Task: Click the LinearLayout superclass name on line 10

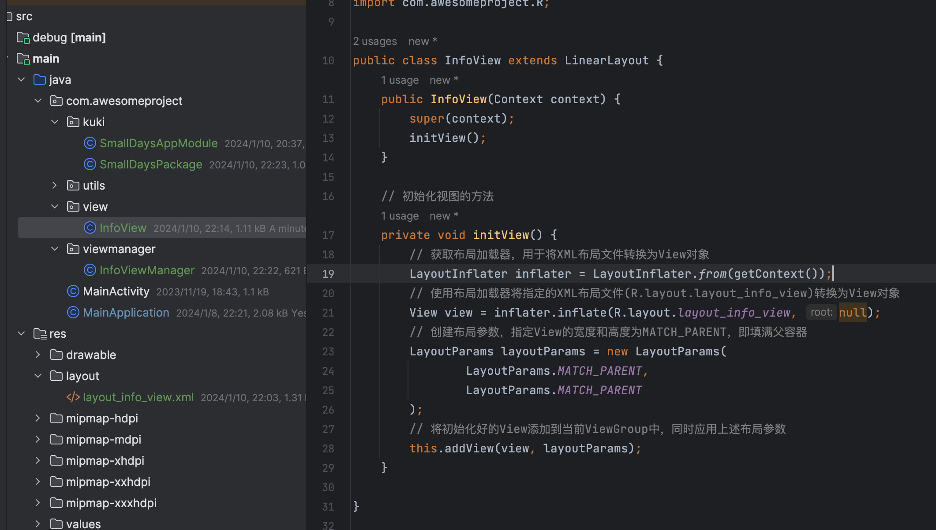Action: [607, 60]
